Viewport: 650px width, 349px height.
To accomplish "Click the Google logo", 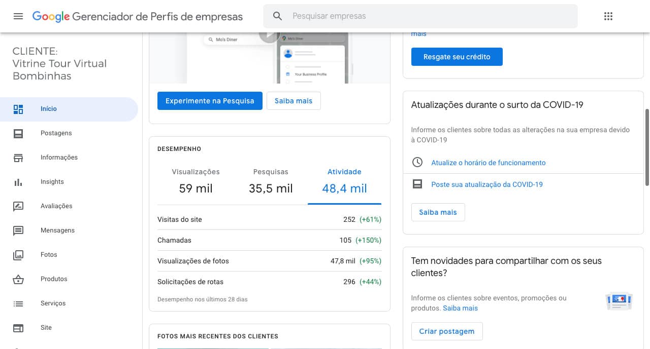I will [51, 16].
